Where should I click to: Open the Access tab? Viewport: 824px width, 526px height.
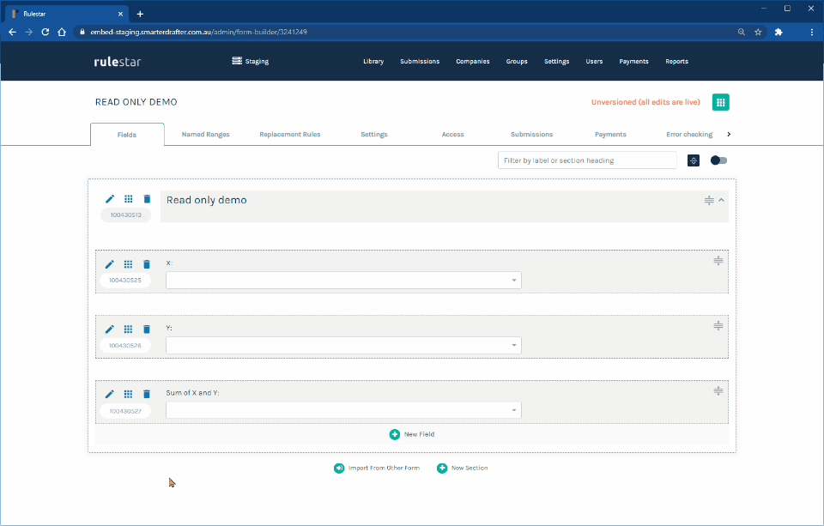pyautogui.click(x=453, y=135)
